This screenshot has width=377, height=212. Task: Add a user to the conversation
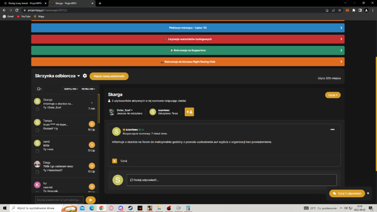point(189,112)
